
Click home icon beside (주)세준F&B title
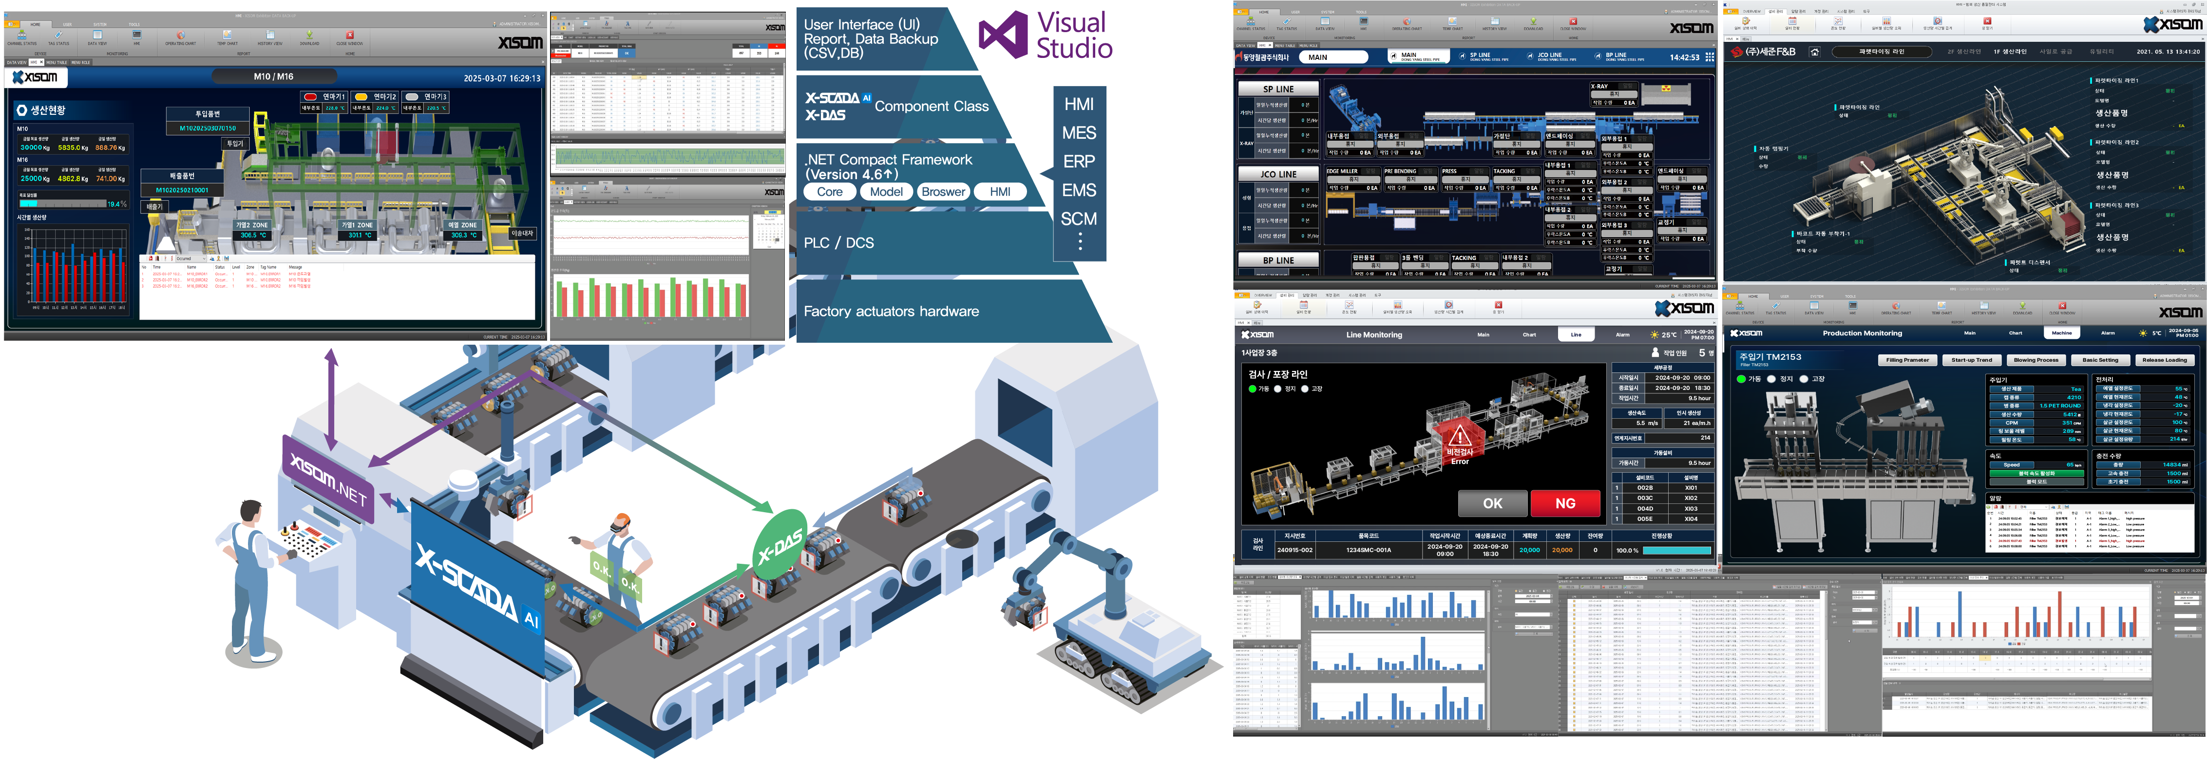[x=1815, y=52]
